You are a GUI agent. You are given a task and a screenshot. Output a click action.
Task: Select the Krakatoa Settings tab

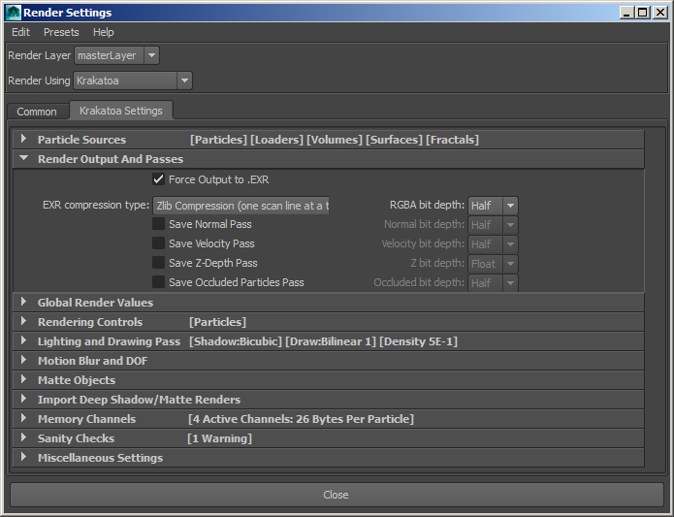point(121,111)
